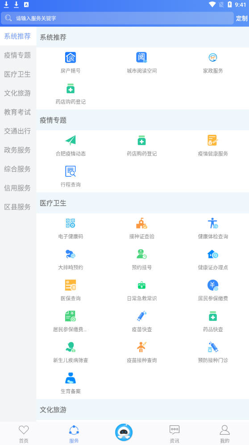Viewport: 249px width, 445px height.
Task: Tap the 电子健康码 QR icon
Action: pyautogui.click(x=71, y=223)
